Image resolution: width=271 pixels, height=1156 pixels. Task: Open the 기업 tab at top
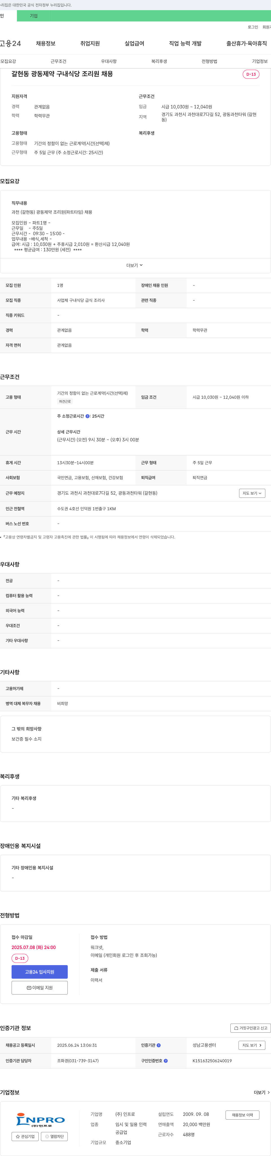[34, 16]
